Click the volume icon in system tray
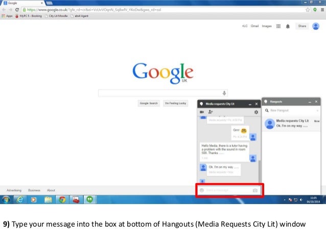326x245 pixels. click(x=301, y=200)
